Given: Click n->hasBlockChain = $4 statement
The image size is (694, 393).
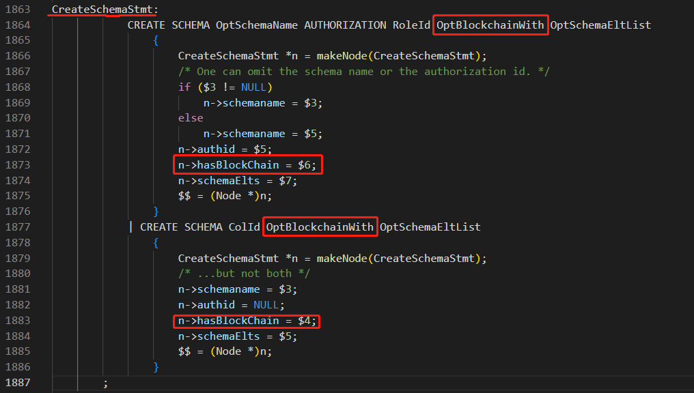Looking at the screenshot, I should tap(247, 321).
